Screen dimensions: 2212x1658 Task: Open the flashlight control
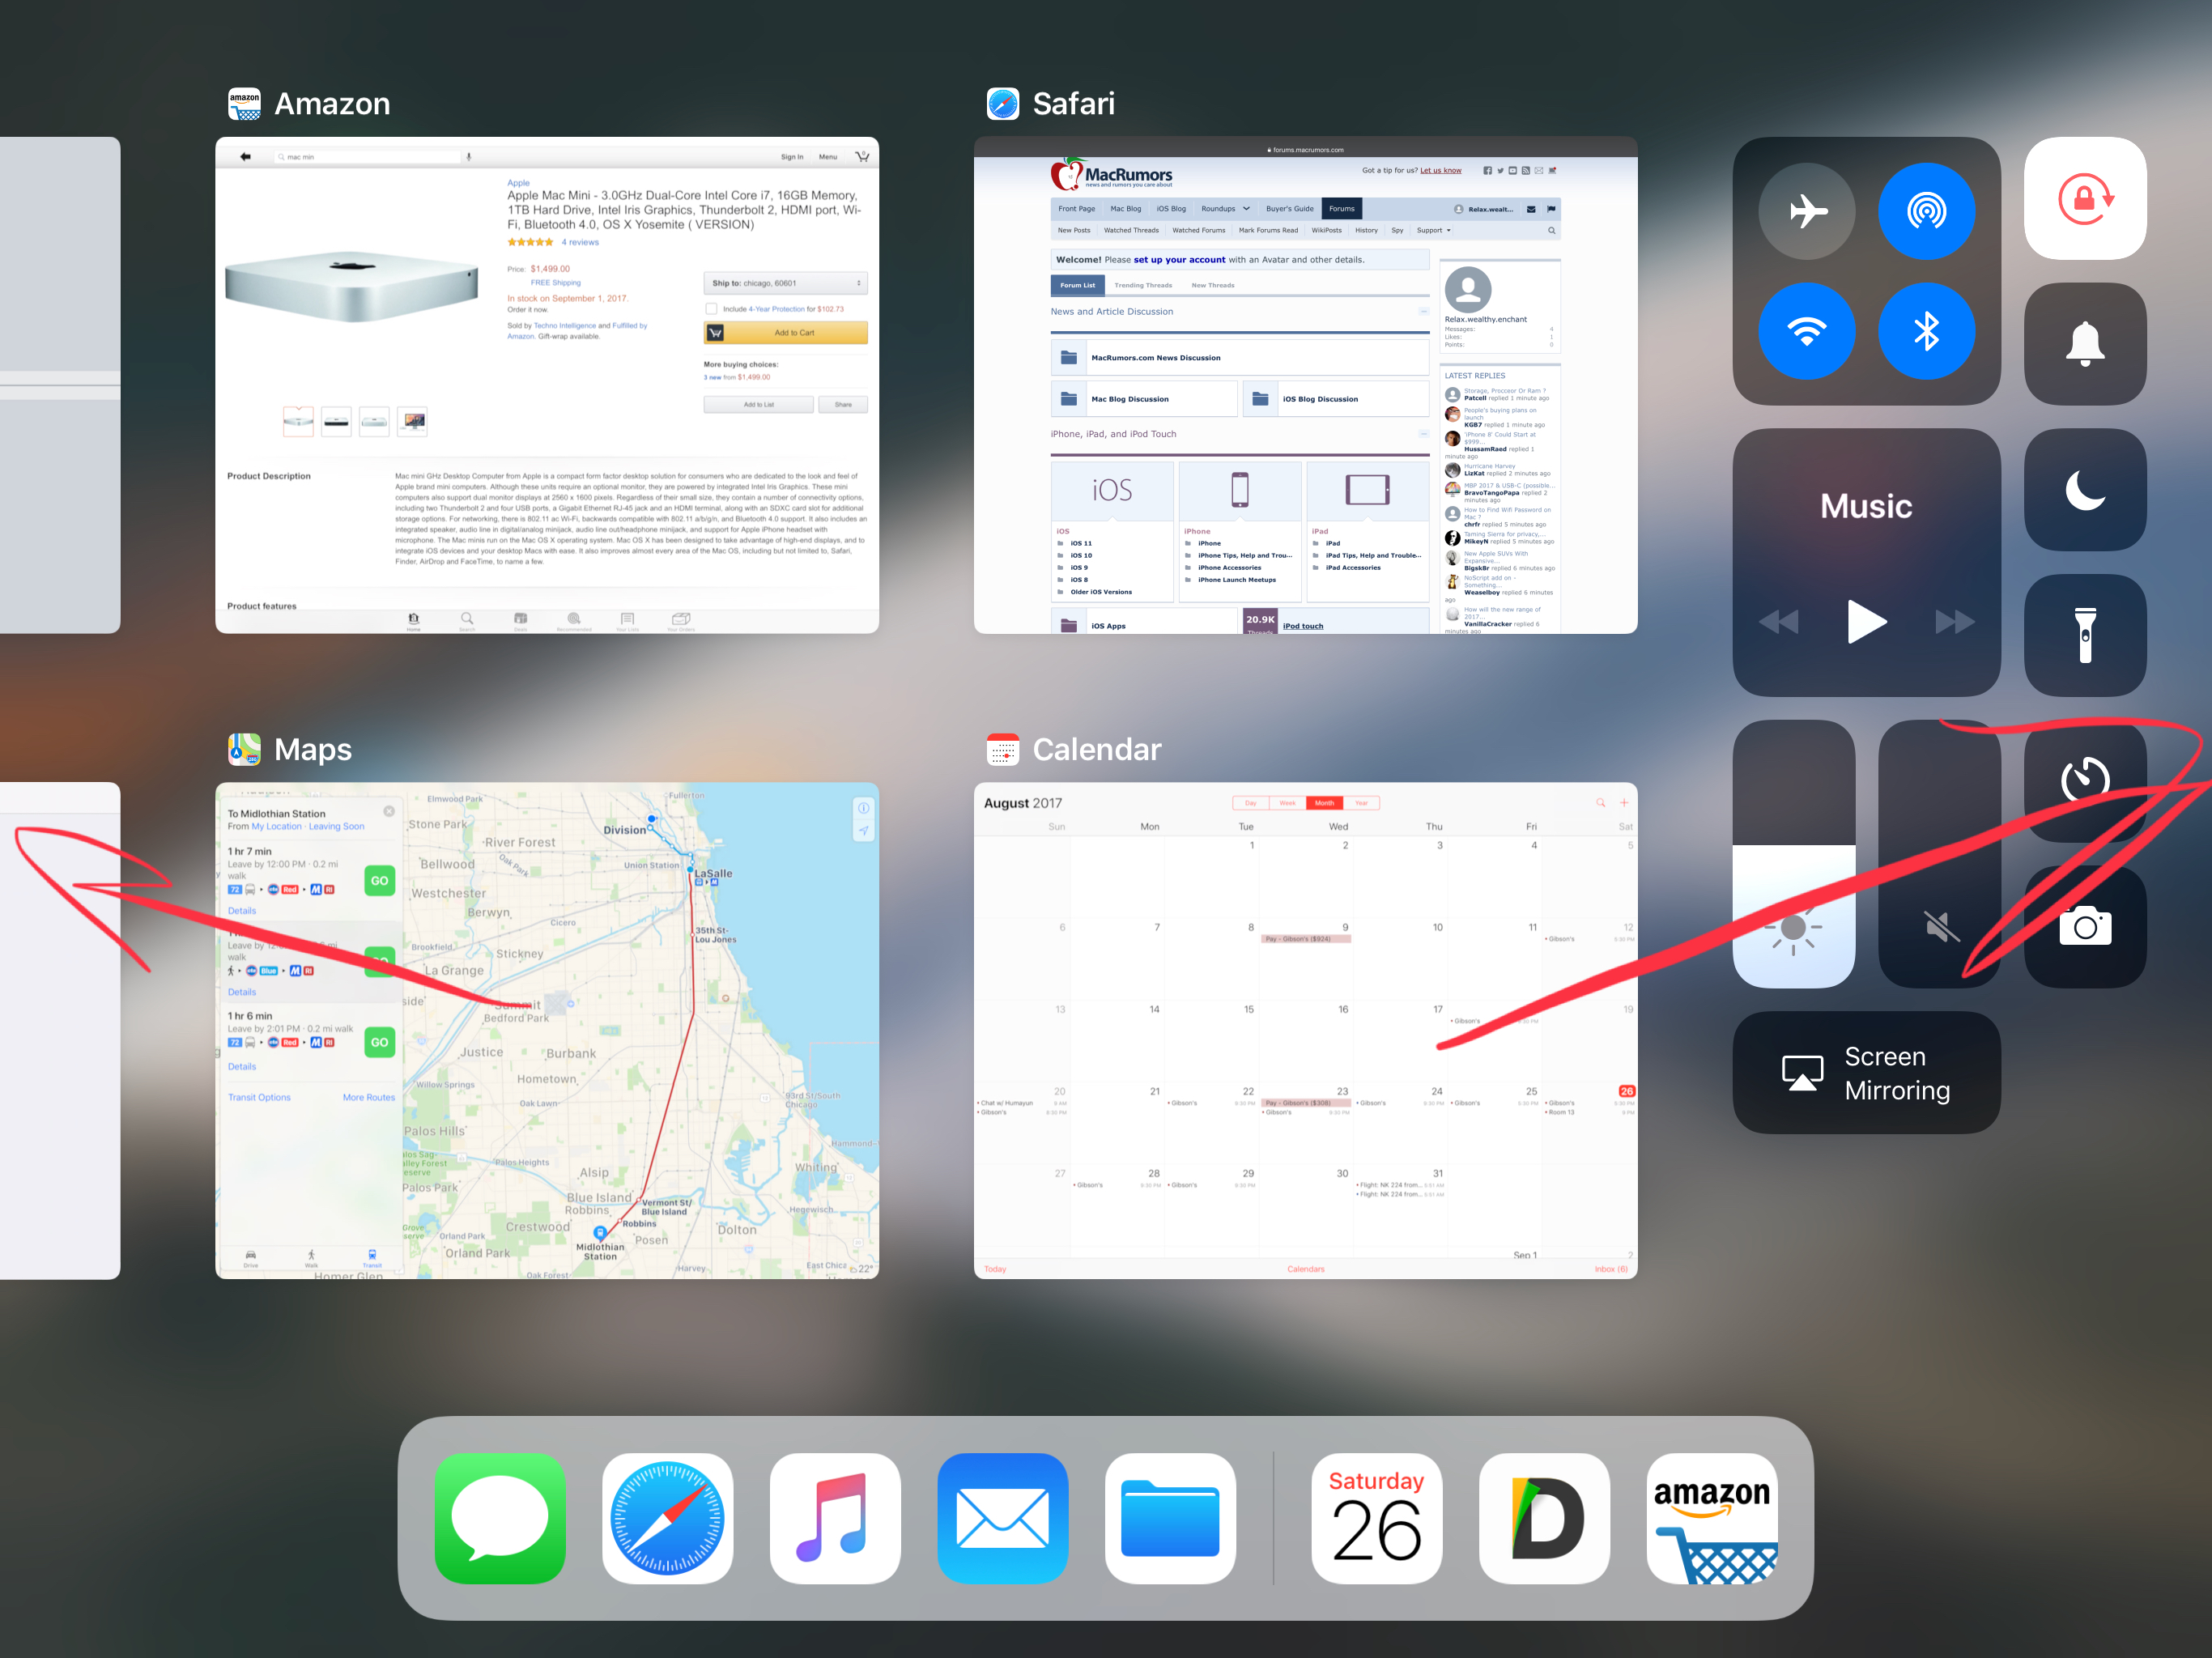(2084, 635)
